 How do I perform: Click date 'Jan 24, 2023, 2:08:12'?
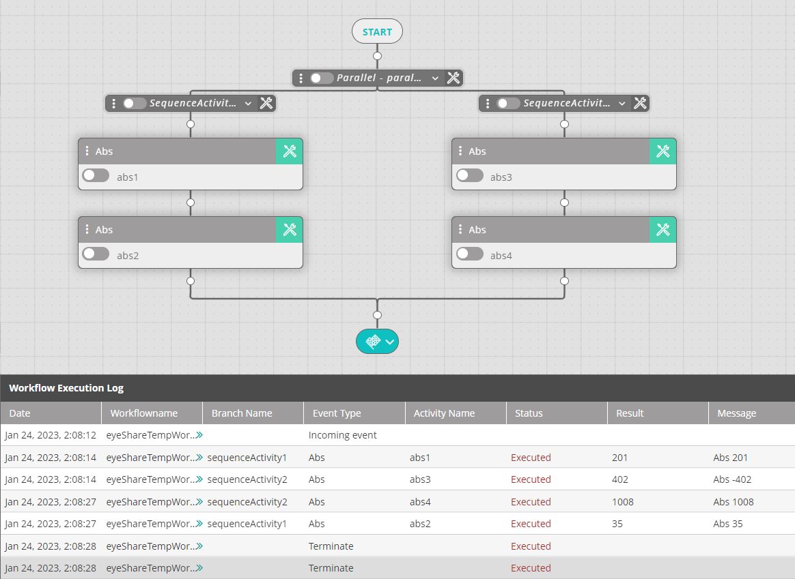pos(50,435)
